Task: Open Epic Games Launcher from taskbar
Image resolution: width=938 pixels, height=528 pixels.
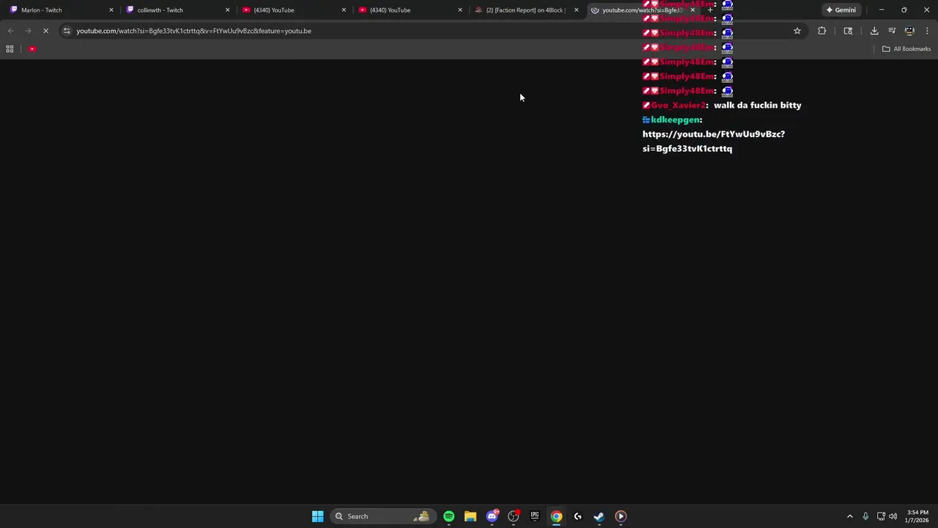Action: pyautogui.click(x=535, y=516)
